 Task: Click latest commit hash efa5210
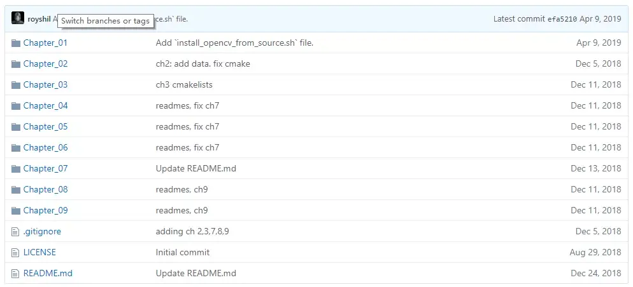click(562, 19)
